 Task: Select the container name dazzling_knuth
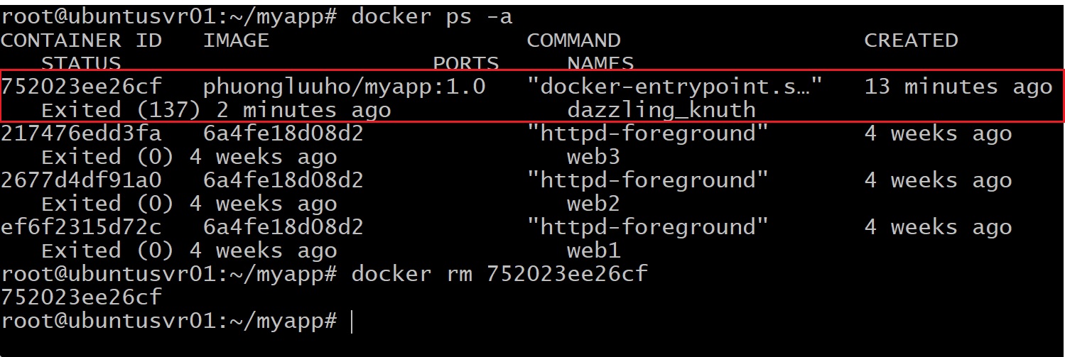pyautogui.click(x=661, y=110)
